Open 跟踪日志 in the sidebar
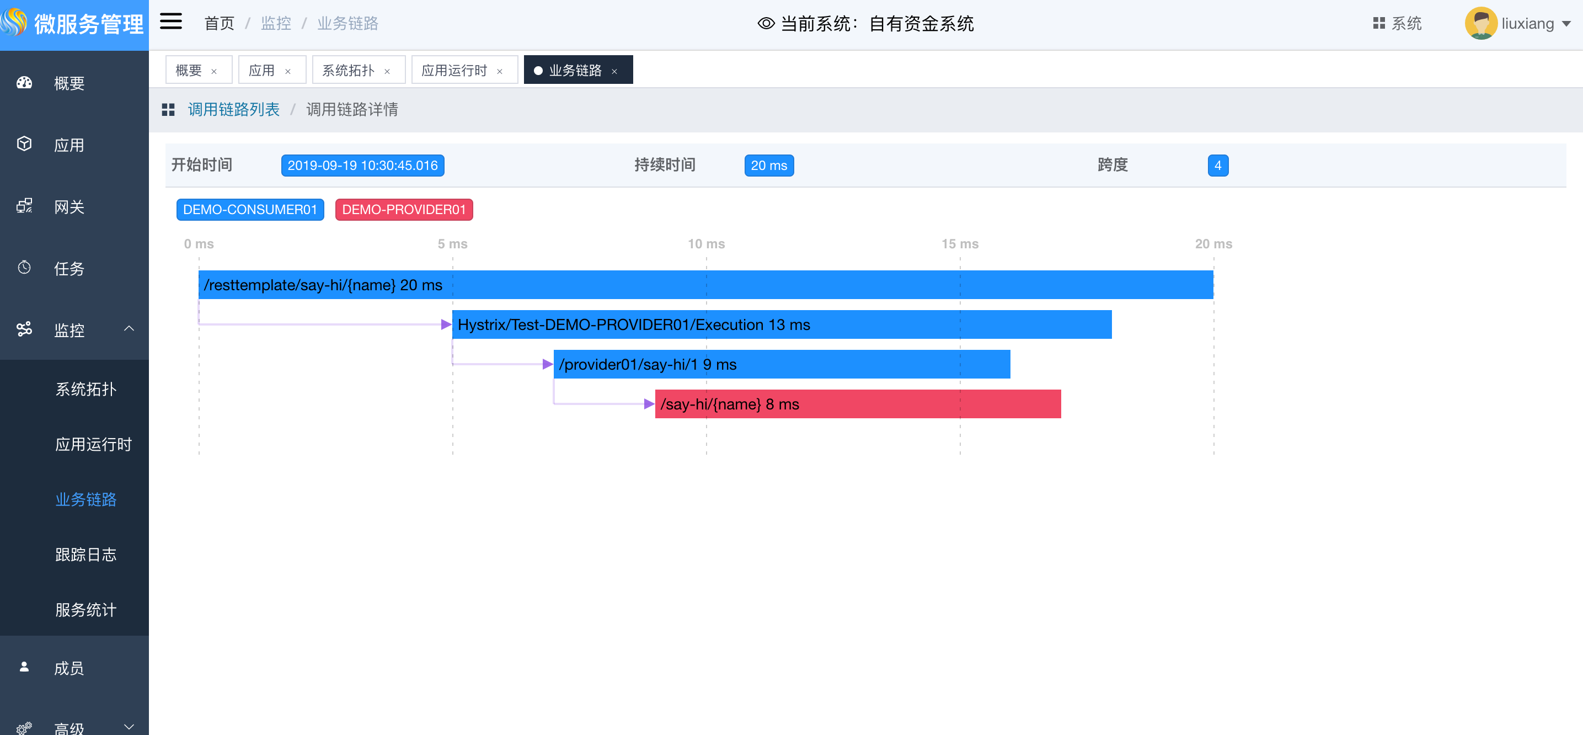 click(x=85, y=555)
